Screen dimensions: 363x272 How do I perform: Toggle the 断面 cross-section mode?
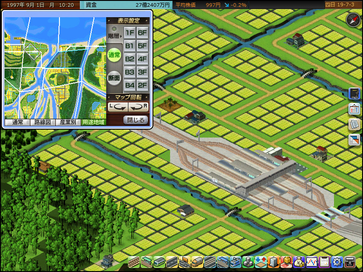[x=114, y=78]
